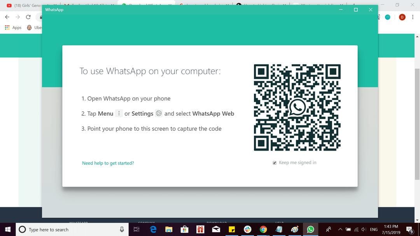420x236 pixels.
Task: Open File Explorer from the taskbar
Action: pyautogui.click(x=169, y=229)
